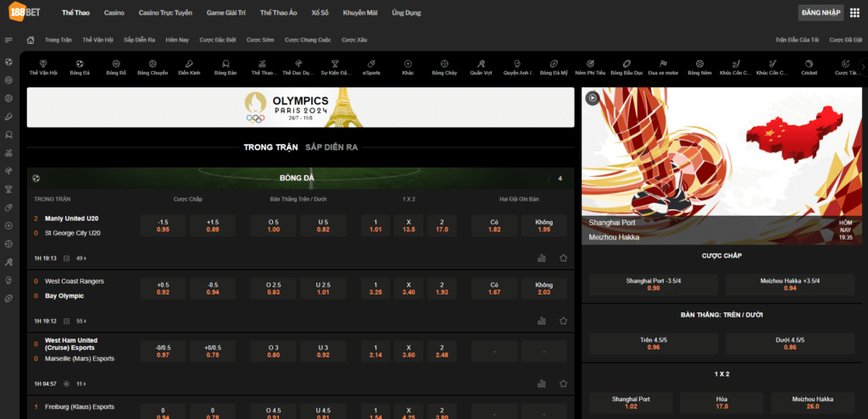The width and height of the screenshot is (868, 419).
Task: Open the Khuyến Mãi menu item
Action: coord(359,13)
